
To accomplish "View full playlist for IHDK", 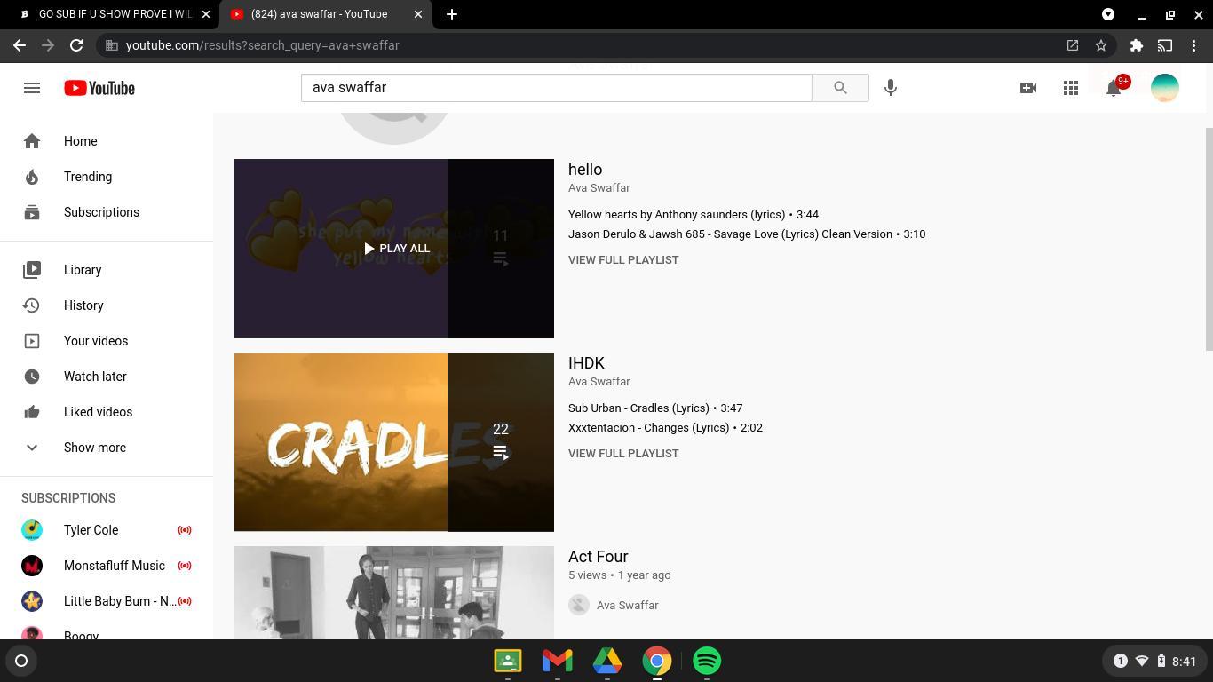I will coord(623,454).
